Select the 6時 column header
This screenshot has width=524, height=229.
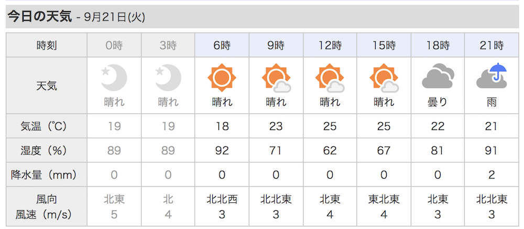222,45
